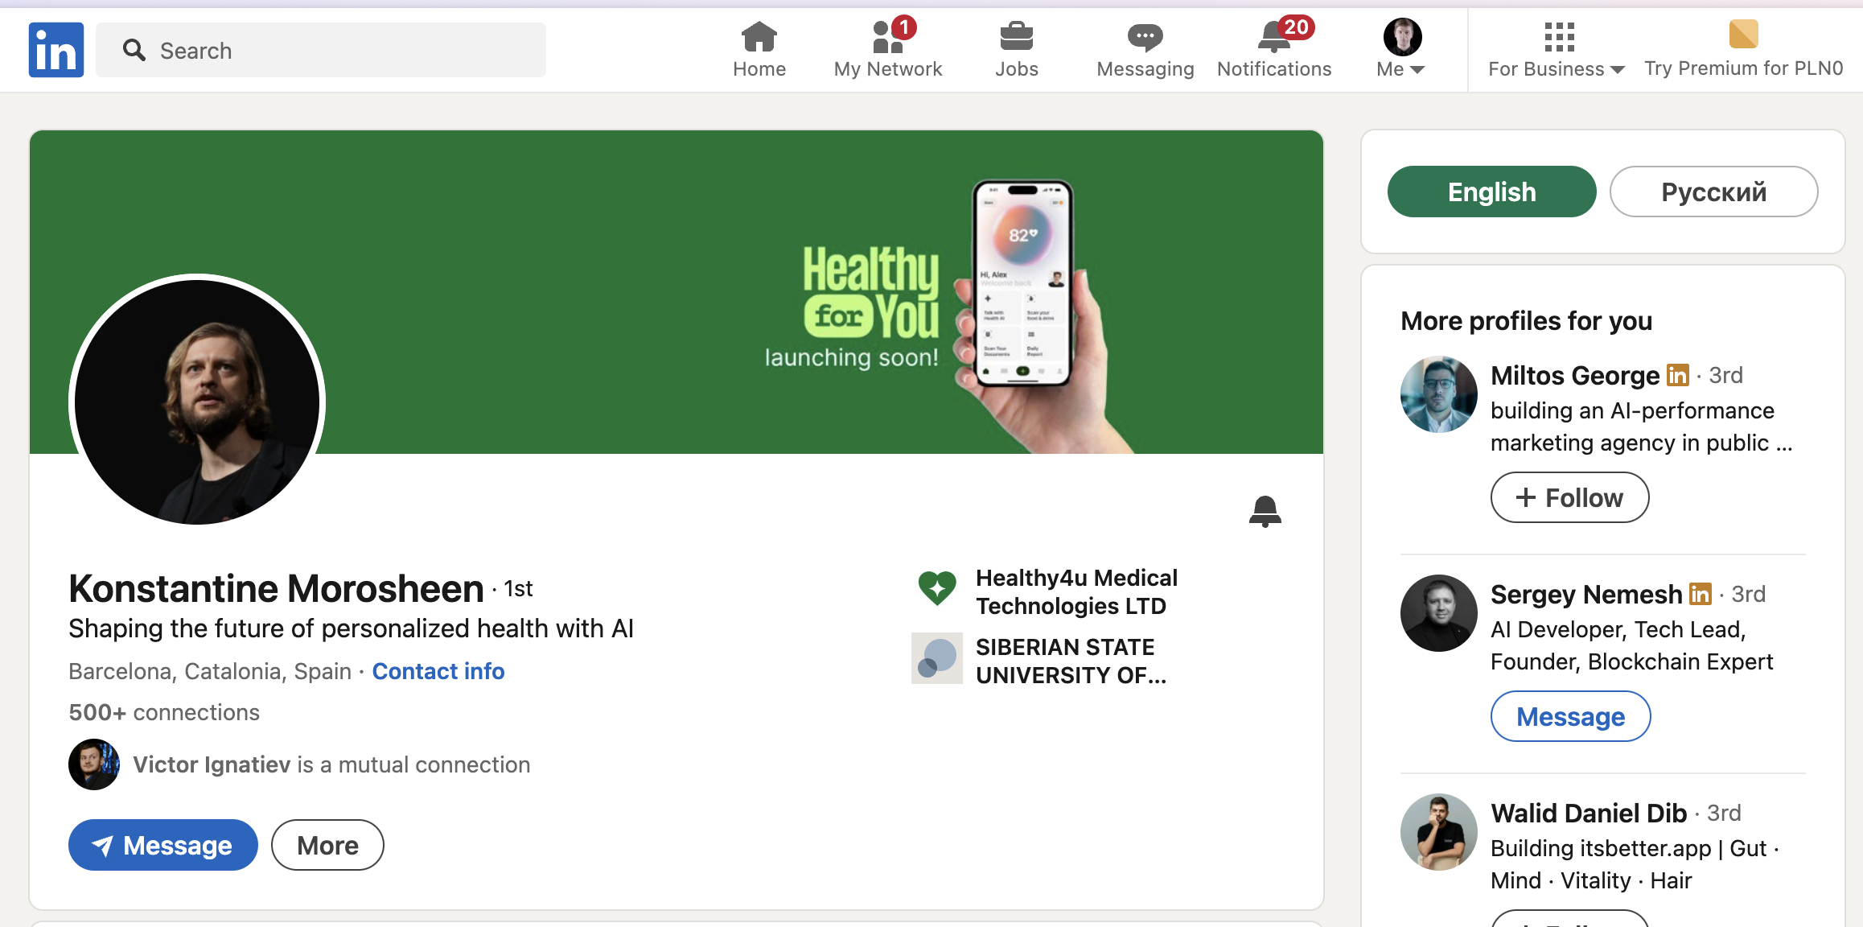Expand the Me account dropdown

[x=1401, y=69]
